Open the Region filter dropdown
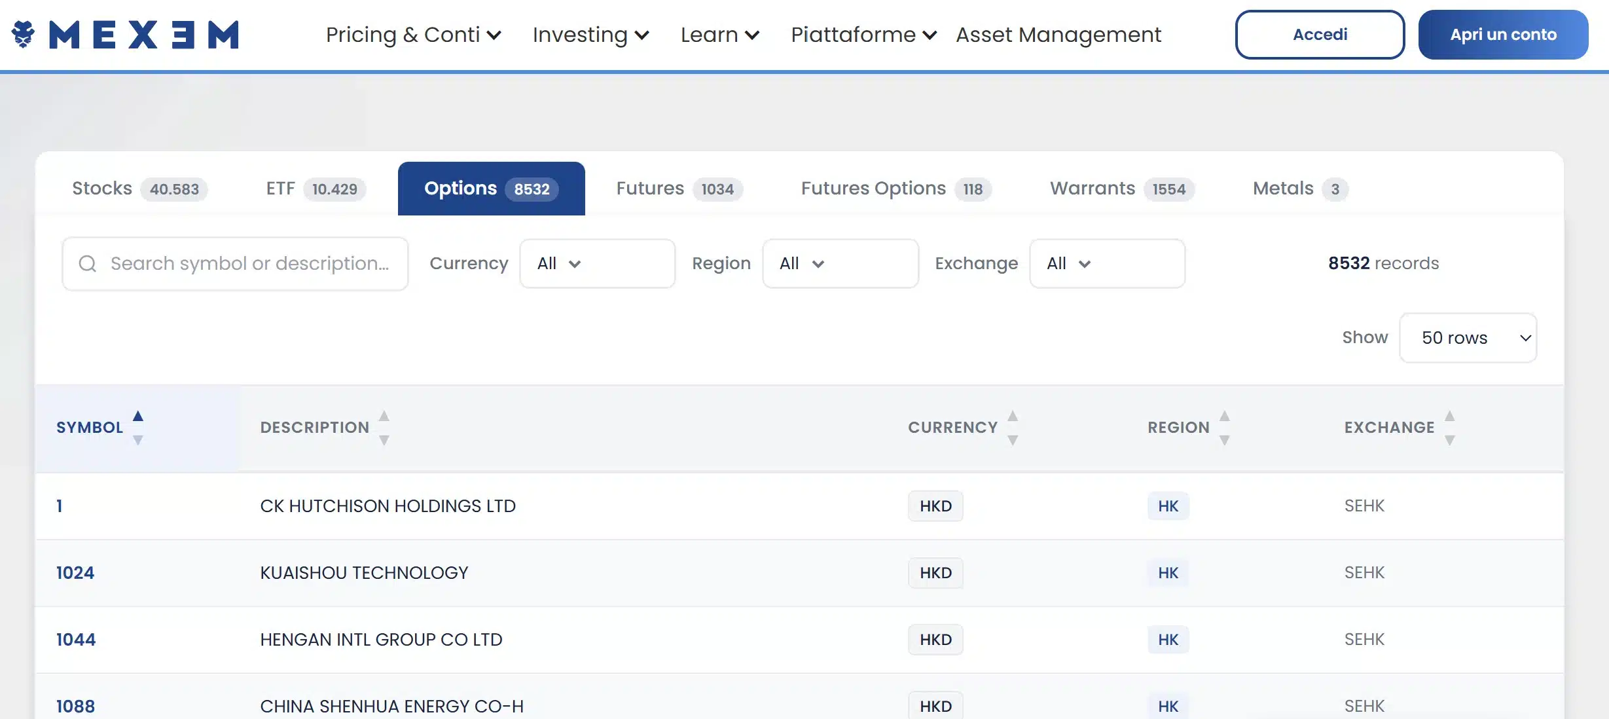 coord(840,263)
